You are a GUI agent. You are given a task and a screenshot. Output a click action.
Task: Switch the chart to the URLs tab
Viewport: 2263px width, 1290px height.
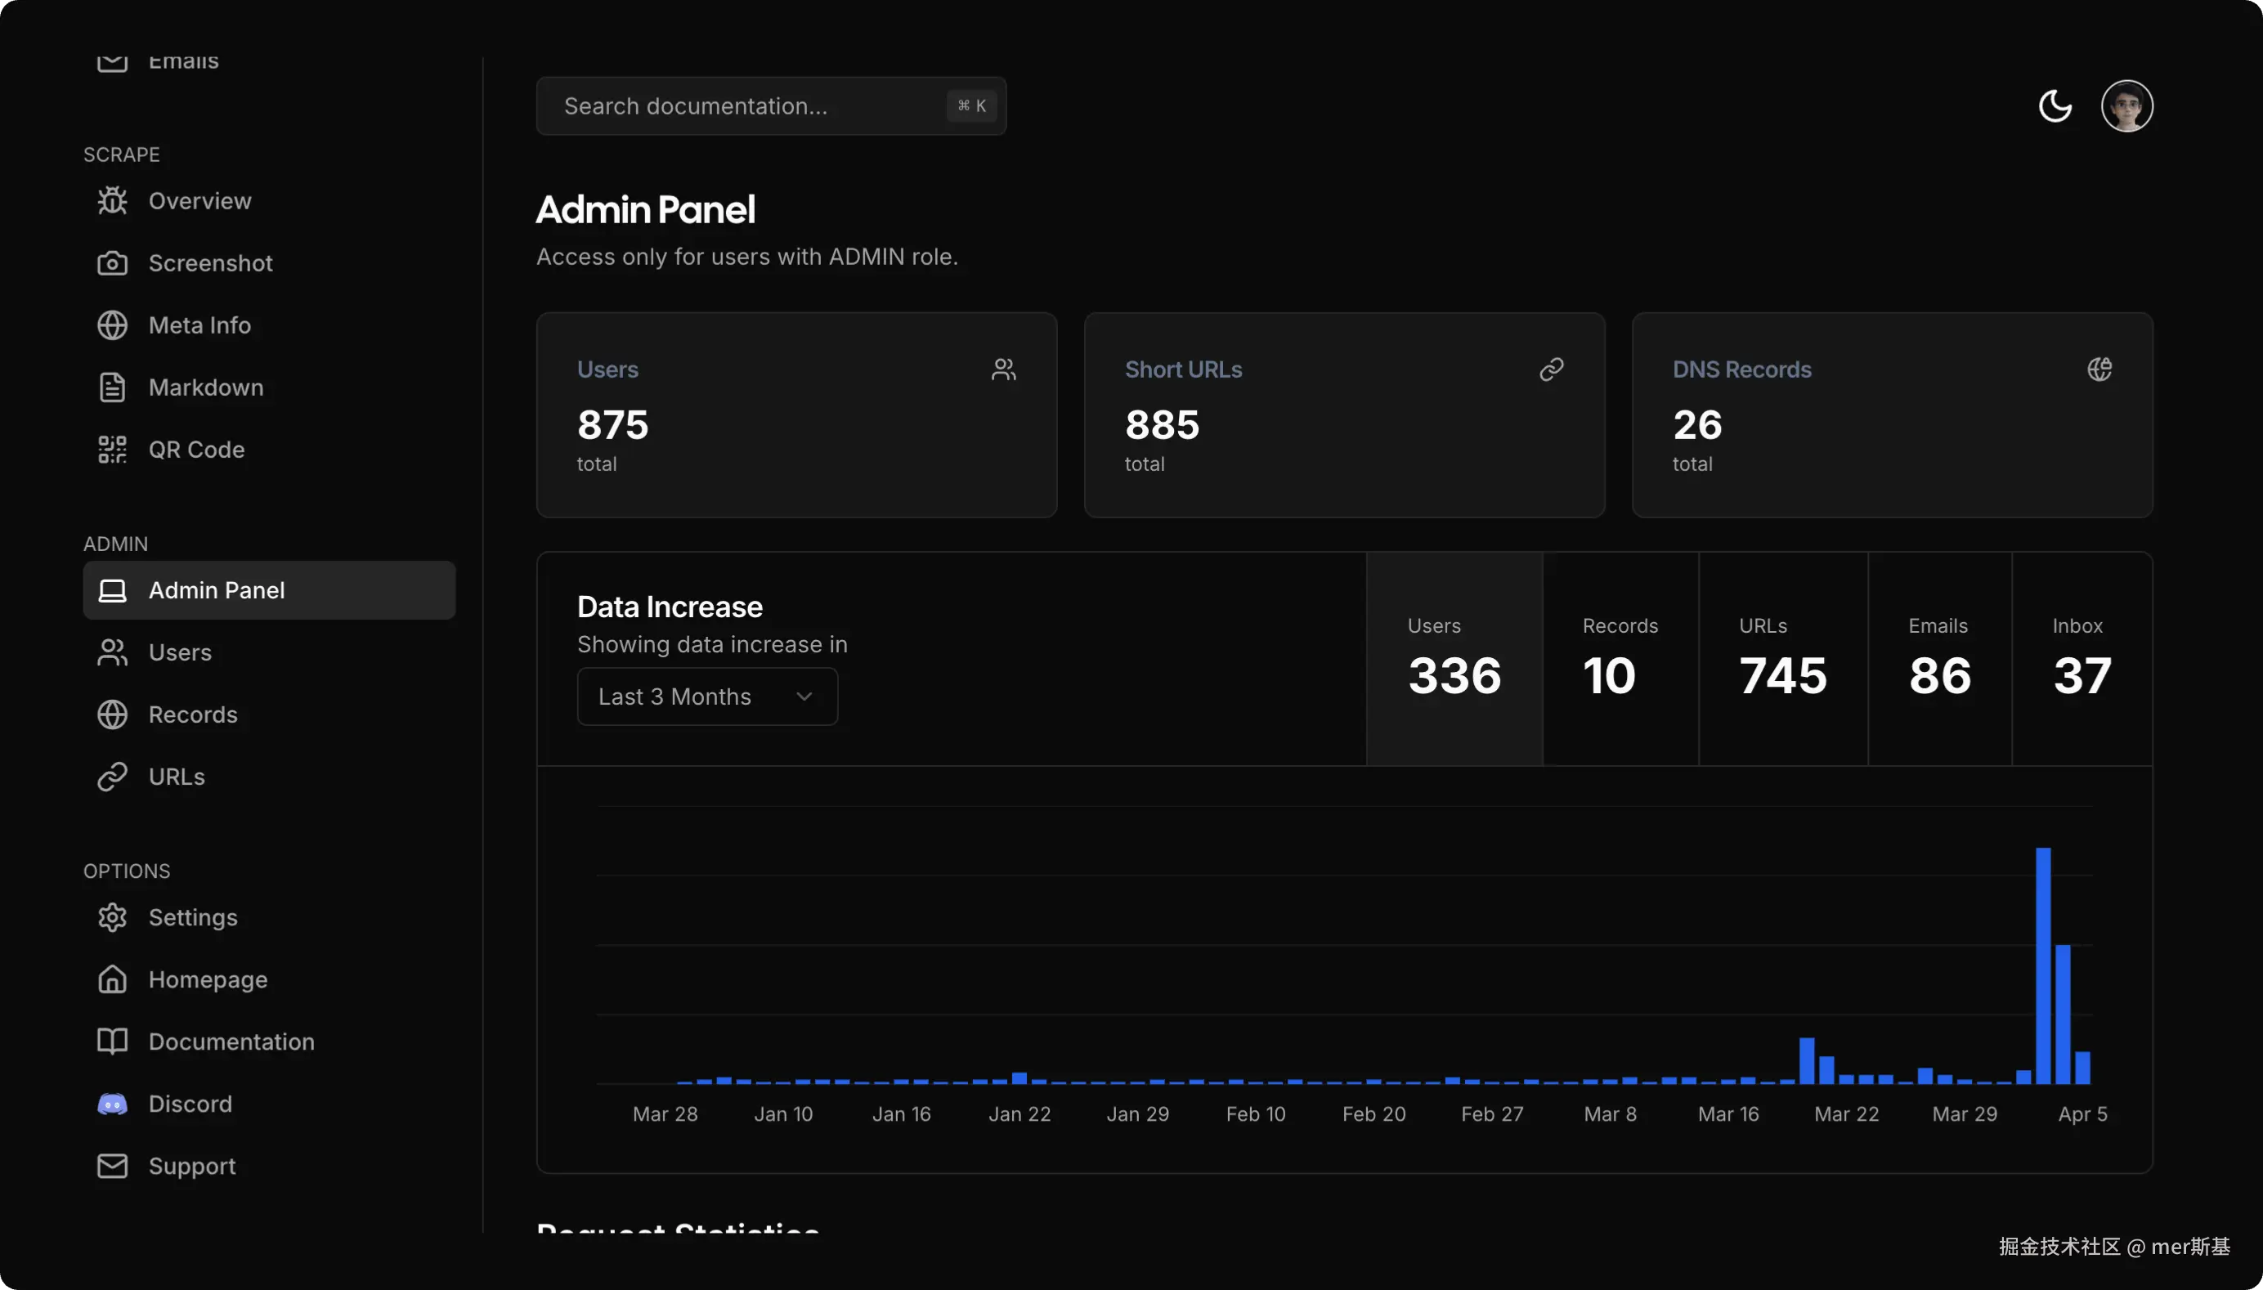[x=1783, y=659]
